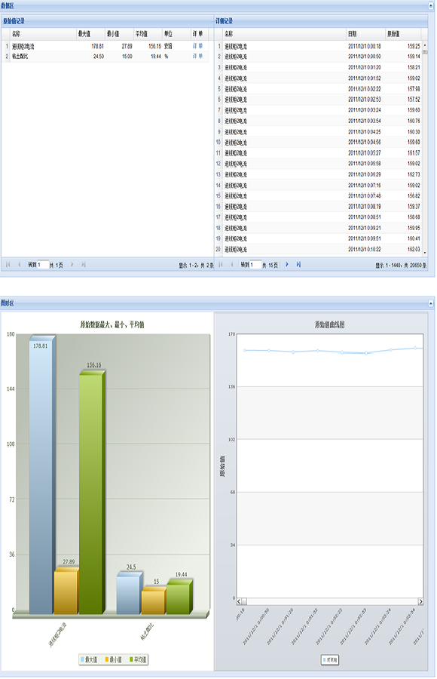Jump to last page in raw records pager
The width and height of the screenshot is (437, 679).
click(x=84, y=264)
